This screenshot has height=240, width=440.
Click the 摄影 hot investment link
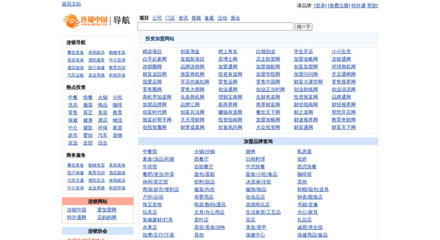tap(88, 128)
